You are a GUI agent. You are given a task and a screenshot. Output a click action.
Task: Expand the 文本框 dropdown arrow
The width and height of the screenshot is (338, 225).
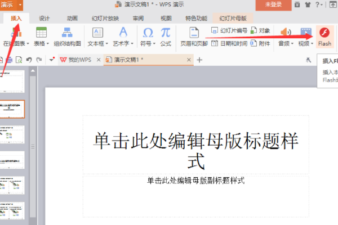coord(106,43)
